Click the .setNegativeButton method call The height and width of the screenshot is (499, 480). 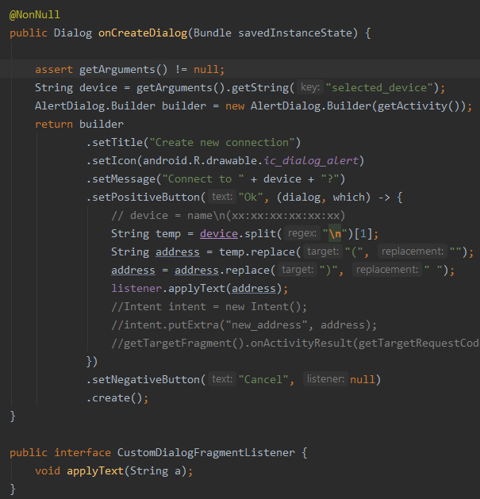143,379
